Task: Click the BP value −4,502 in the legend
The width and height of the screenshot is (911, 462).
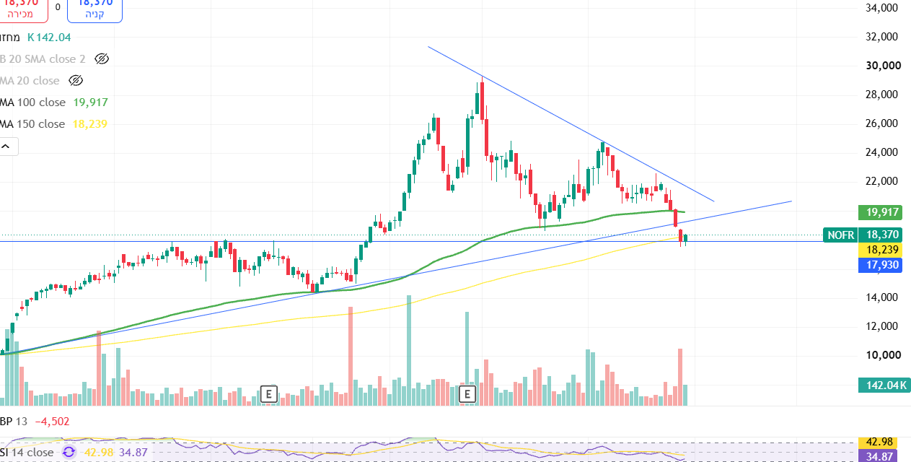Action: [x=51, y=422]
